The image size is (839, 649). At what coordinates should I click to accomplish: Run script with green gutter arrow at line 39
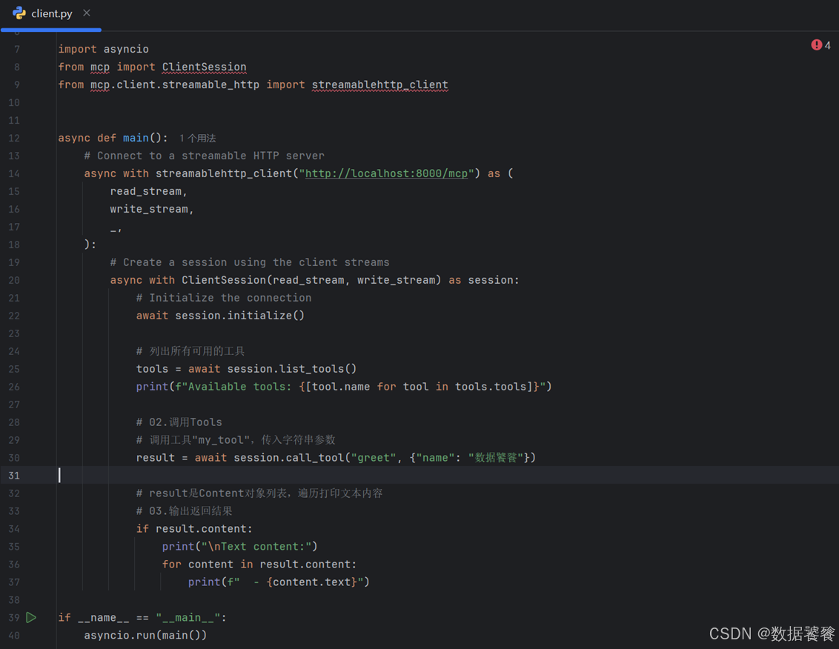point(31,617)
